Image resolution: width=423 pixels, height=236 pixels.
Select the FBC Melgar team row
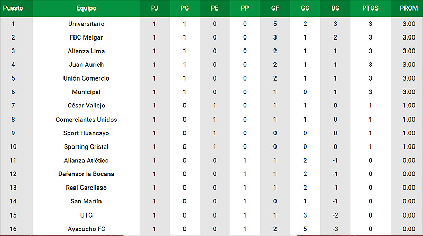(212, 37)
